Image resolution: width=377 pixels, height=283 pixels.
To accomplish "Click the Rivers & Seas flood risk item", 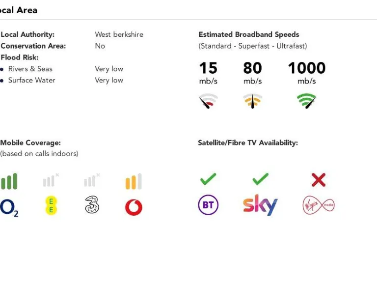I will (x=30, y=69).
